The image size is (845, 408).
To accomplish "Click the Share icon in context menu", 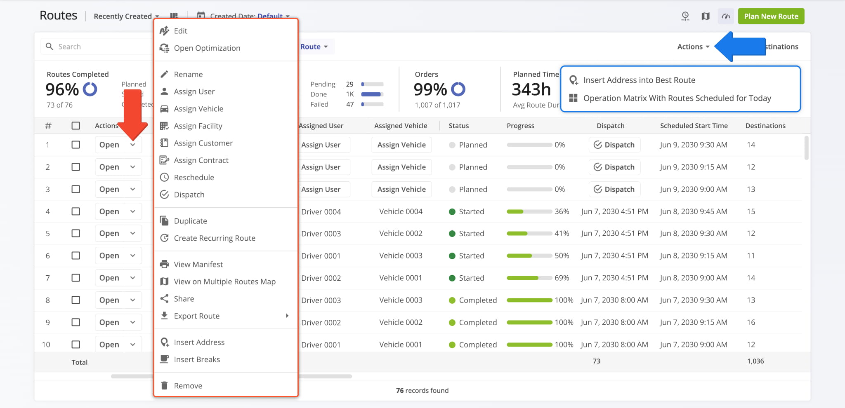I will coord(164,299).
